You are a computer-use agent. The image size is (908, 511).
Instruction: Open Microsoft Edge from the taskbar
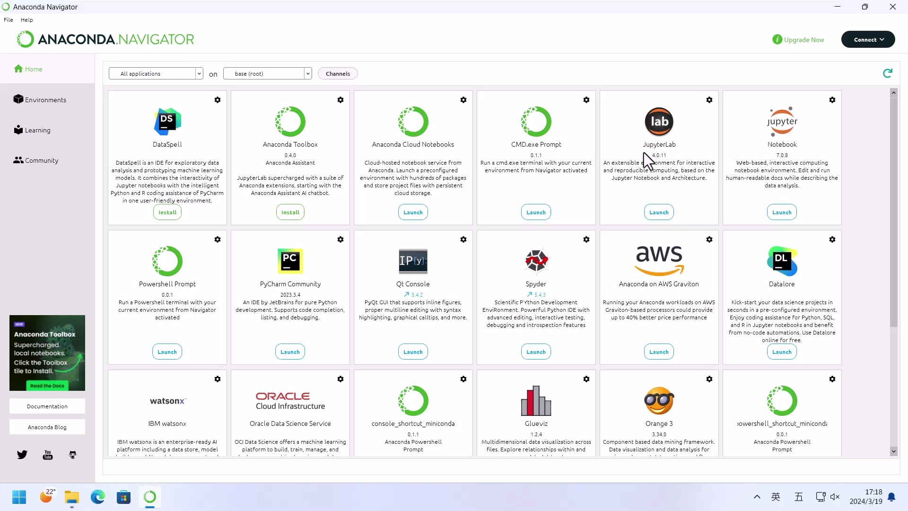point(98,497)
